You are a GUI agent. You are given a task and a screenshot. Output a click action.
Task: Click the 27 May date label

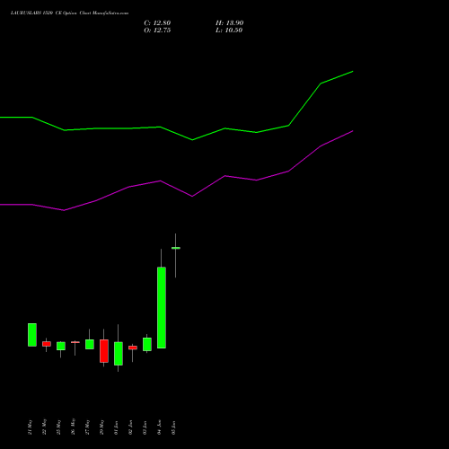point(87,427)
